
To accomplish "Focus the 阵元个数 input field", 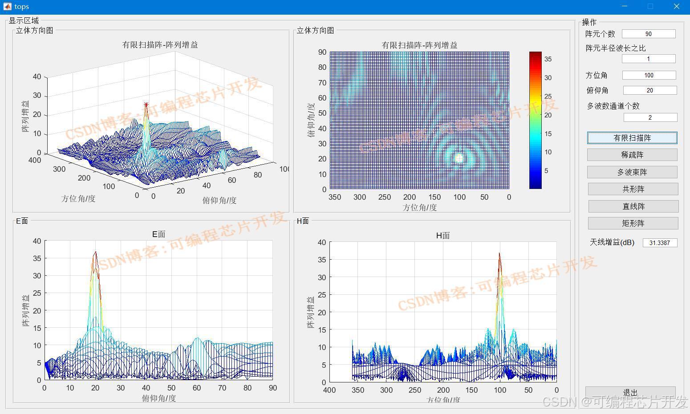I will tap(649, 34).
